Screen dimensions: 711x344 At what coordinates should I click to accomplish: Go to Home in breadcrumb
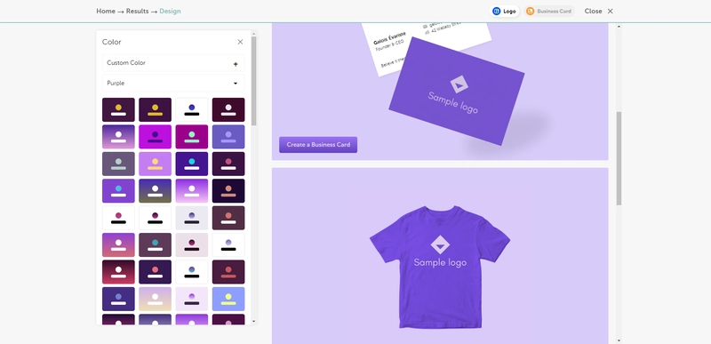tap(106, 11)
